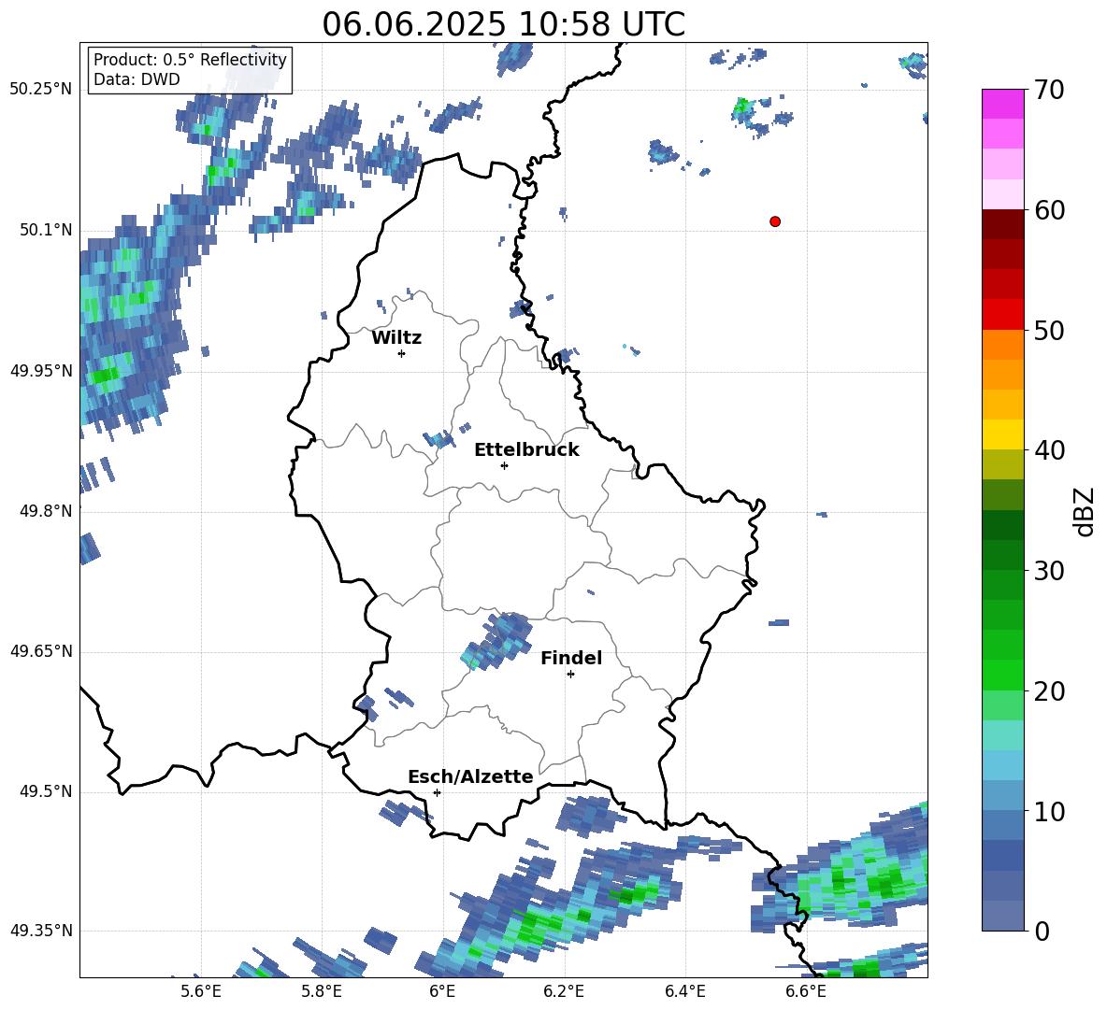Image resolution: width=1107 pixels, height=1010 pixels.
Task: Click the dBZ colorbar axis label
Action: pyautogui.click(x=1085, y=511)
